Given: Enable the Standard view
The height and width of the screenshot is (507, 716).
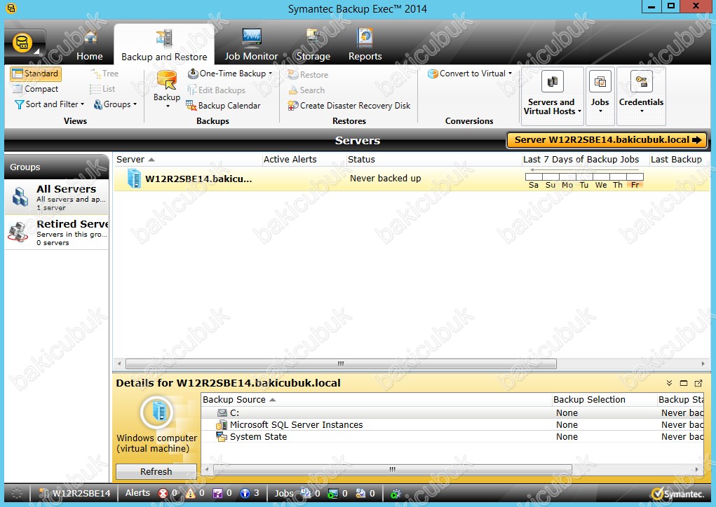Looking at the screenshot, I should click(36, 74).
